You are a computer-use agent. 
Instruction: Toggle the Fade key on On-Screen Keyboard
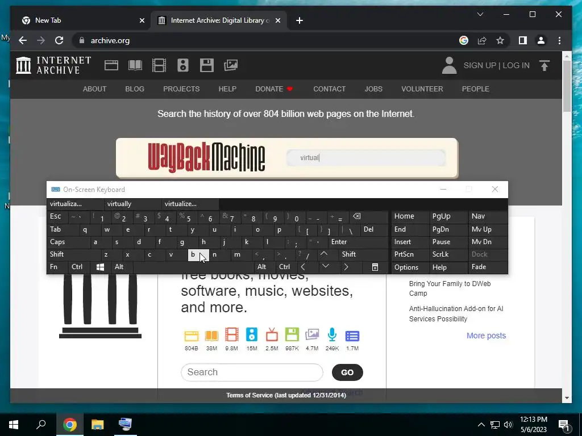click(488, 267)
